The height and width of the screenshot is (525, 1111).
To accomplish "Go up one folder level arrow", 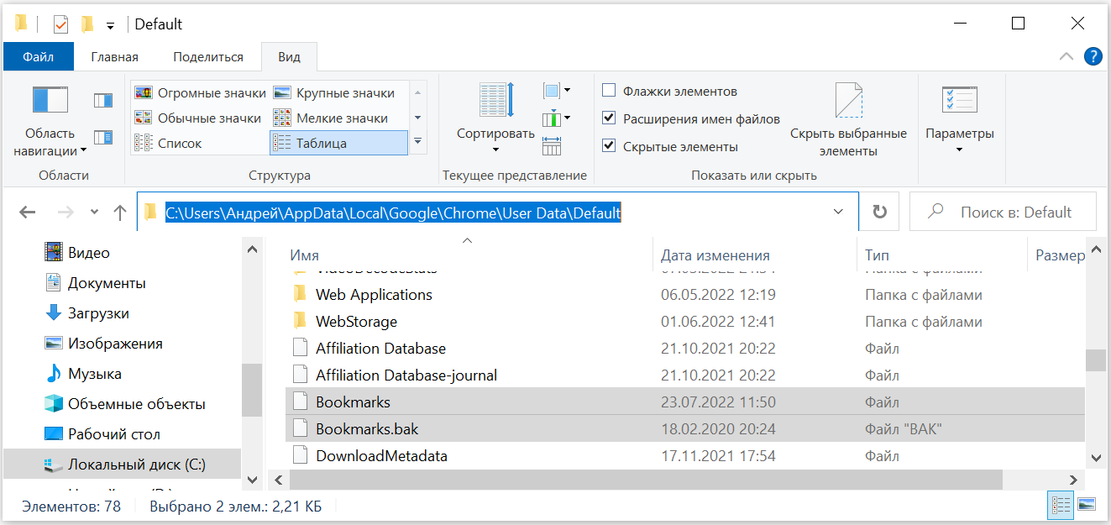I will click(x=120, y=213).
